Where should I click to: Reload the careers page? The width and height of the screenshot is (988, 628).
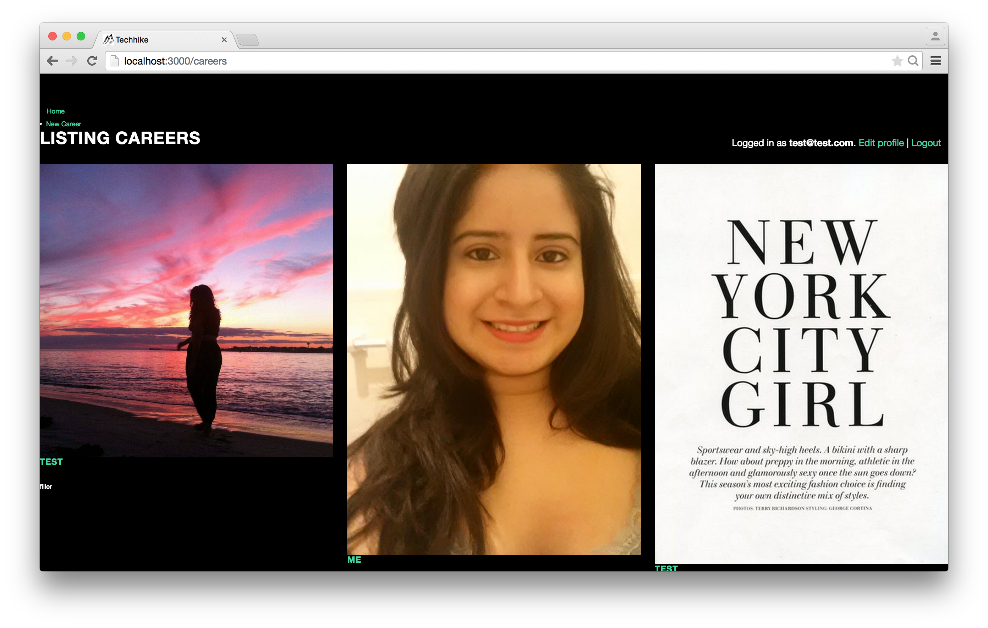(x=92, y=61)
